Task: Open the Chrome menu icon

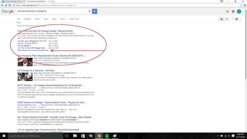Action: pos(245,5)
